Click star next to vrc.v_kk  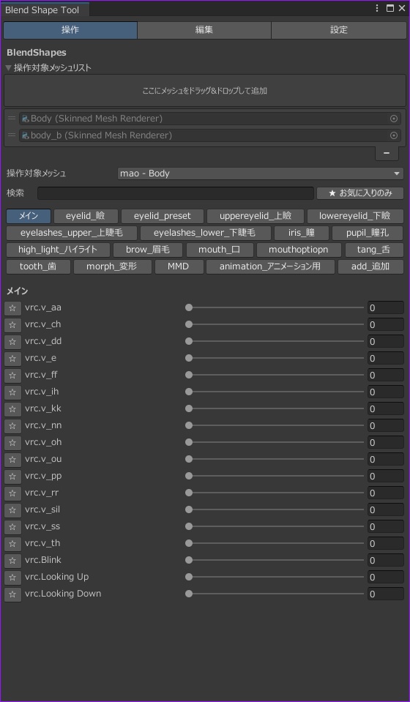pos(12,409)
